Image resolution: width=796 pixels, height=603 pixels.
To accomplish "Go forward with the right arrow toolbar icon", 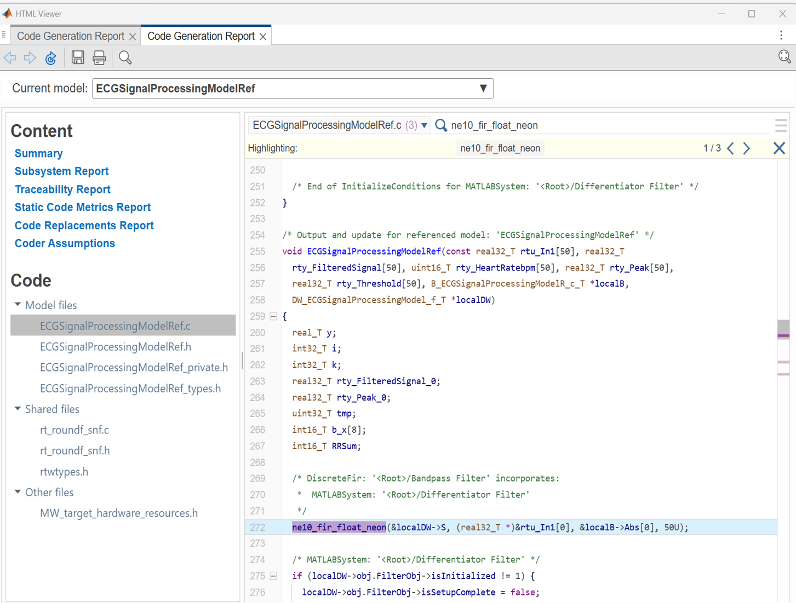I will [30, 58].
